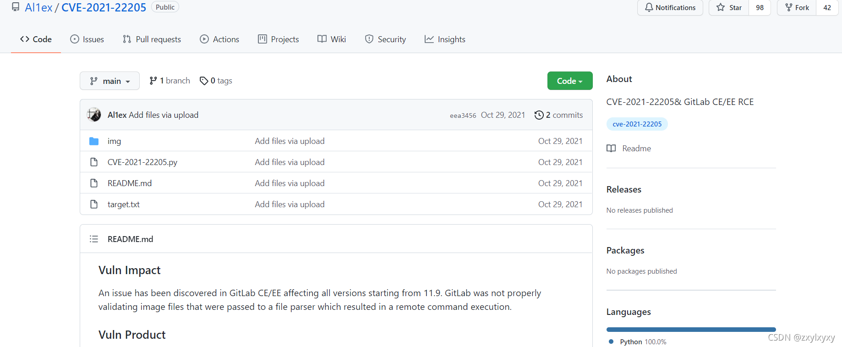Click the Oct 29, 2021 date in img row

coord(560,141)
